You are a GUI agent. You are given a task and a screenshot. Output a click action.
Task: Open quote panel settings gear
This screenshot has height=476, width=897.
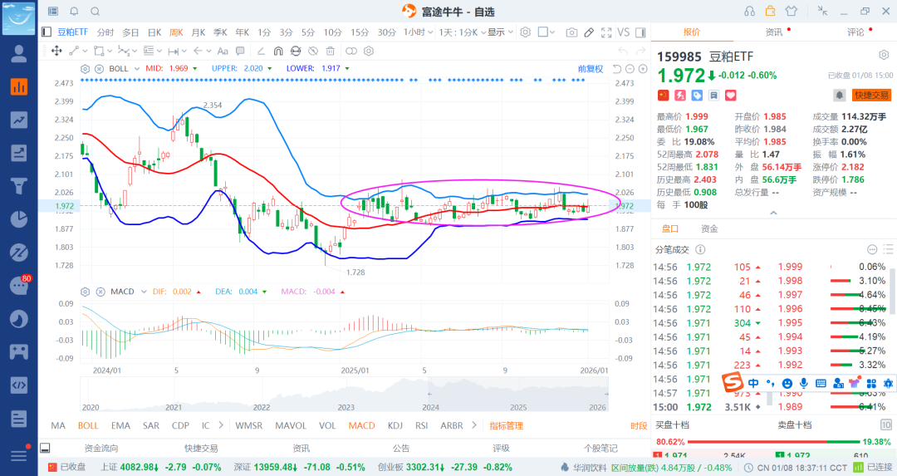click(884, 56)
